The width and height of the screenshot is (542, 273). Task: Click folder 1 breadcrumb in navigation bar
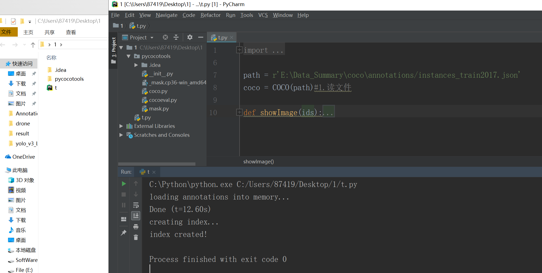(x=118, y=26)
